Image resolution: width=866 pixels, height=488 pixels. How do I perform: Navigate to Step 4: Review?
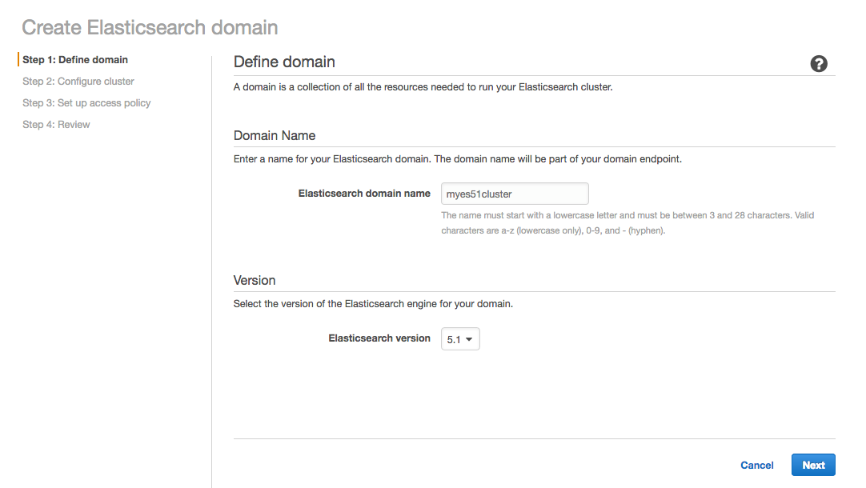click(x=56, y=124)
